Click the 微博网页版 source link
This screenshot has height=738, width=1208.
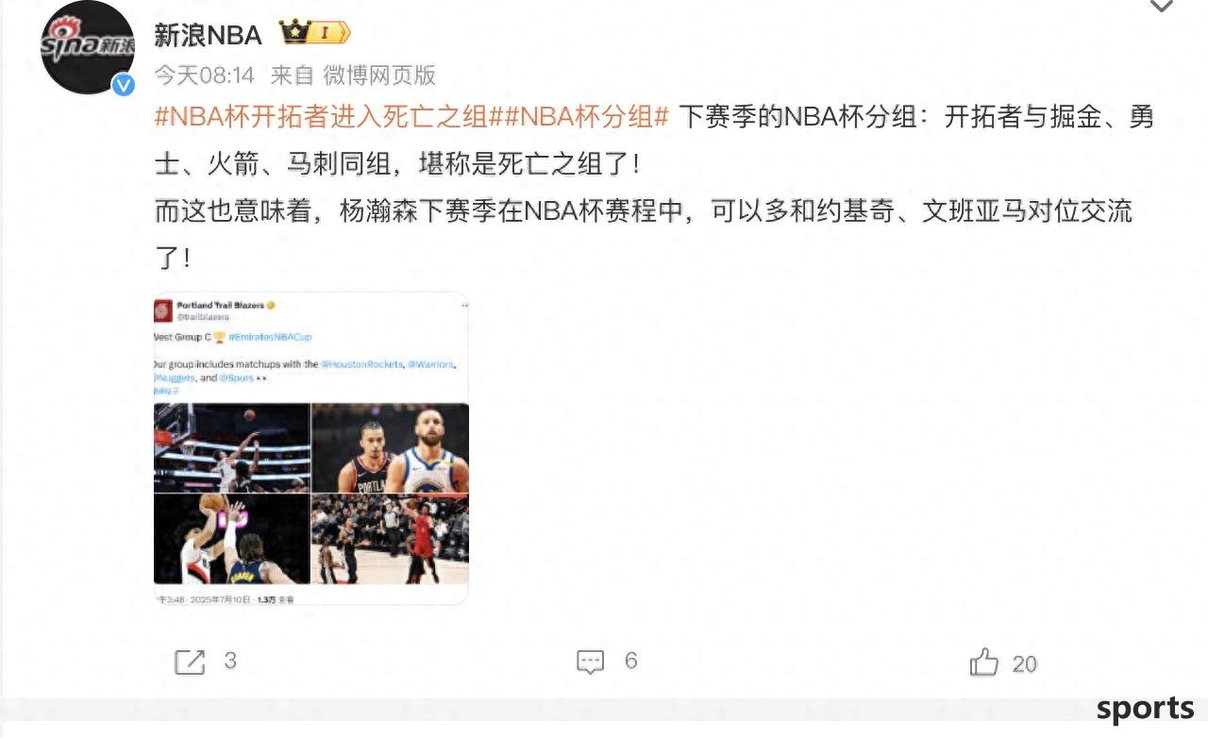coord(379,75)
